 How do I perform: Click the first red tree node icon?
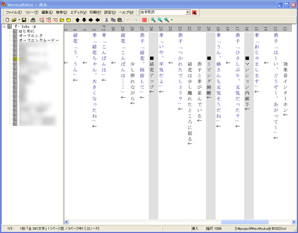point(42,20)
